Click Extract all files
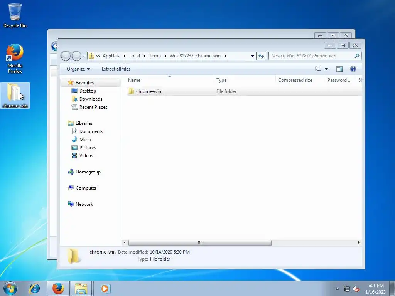 116,69
